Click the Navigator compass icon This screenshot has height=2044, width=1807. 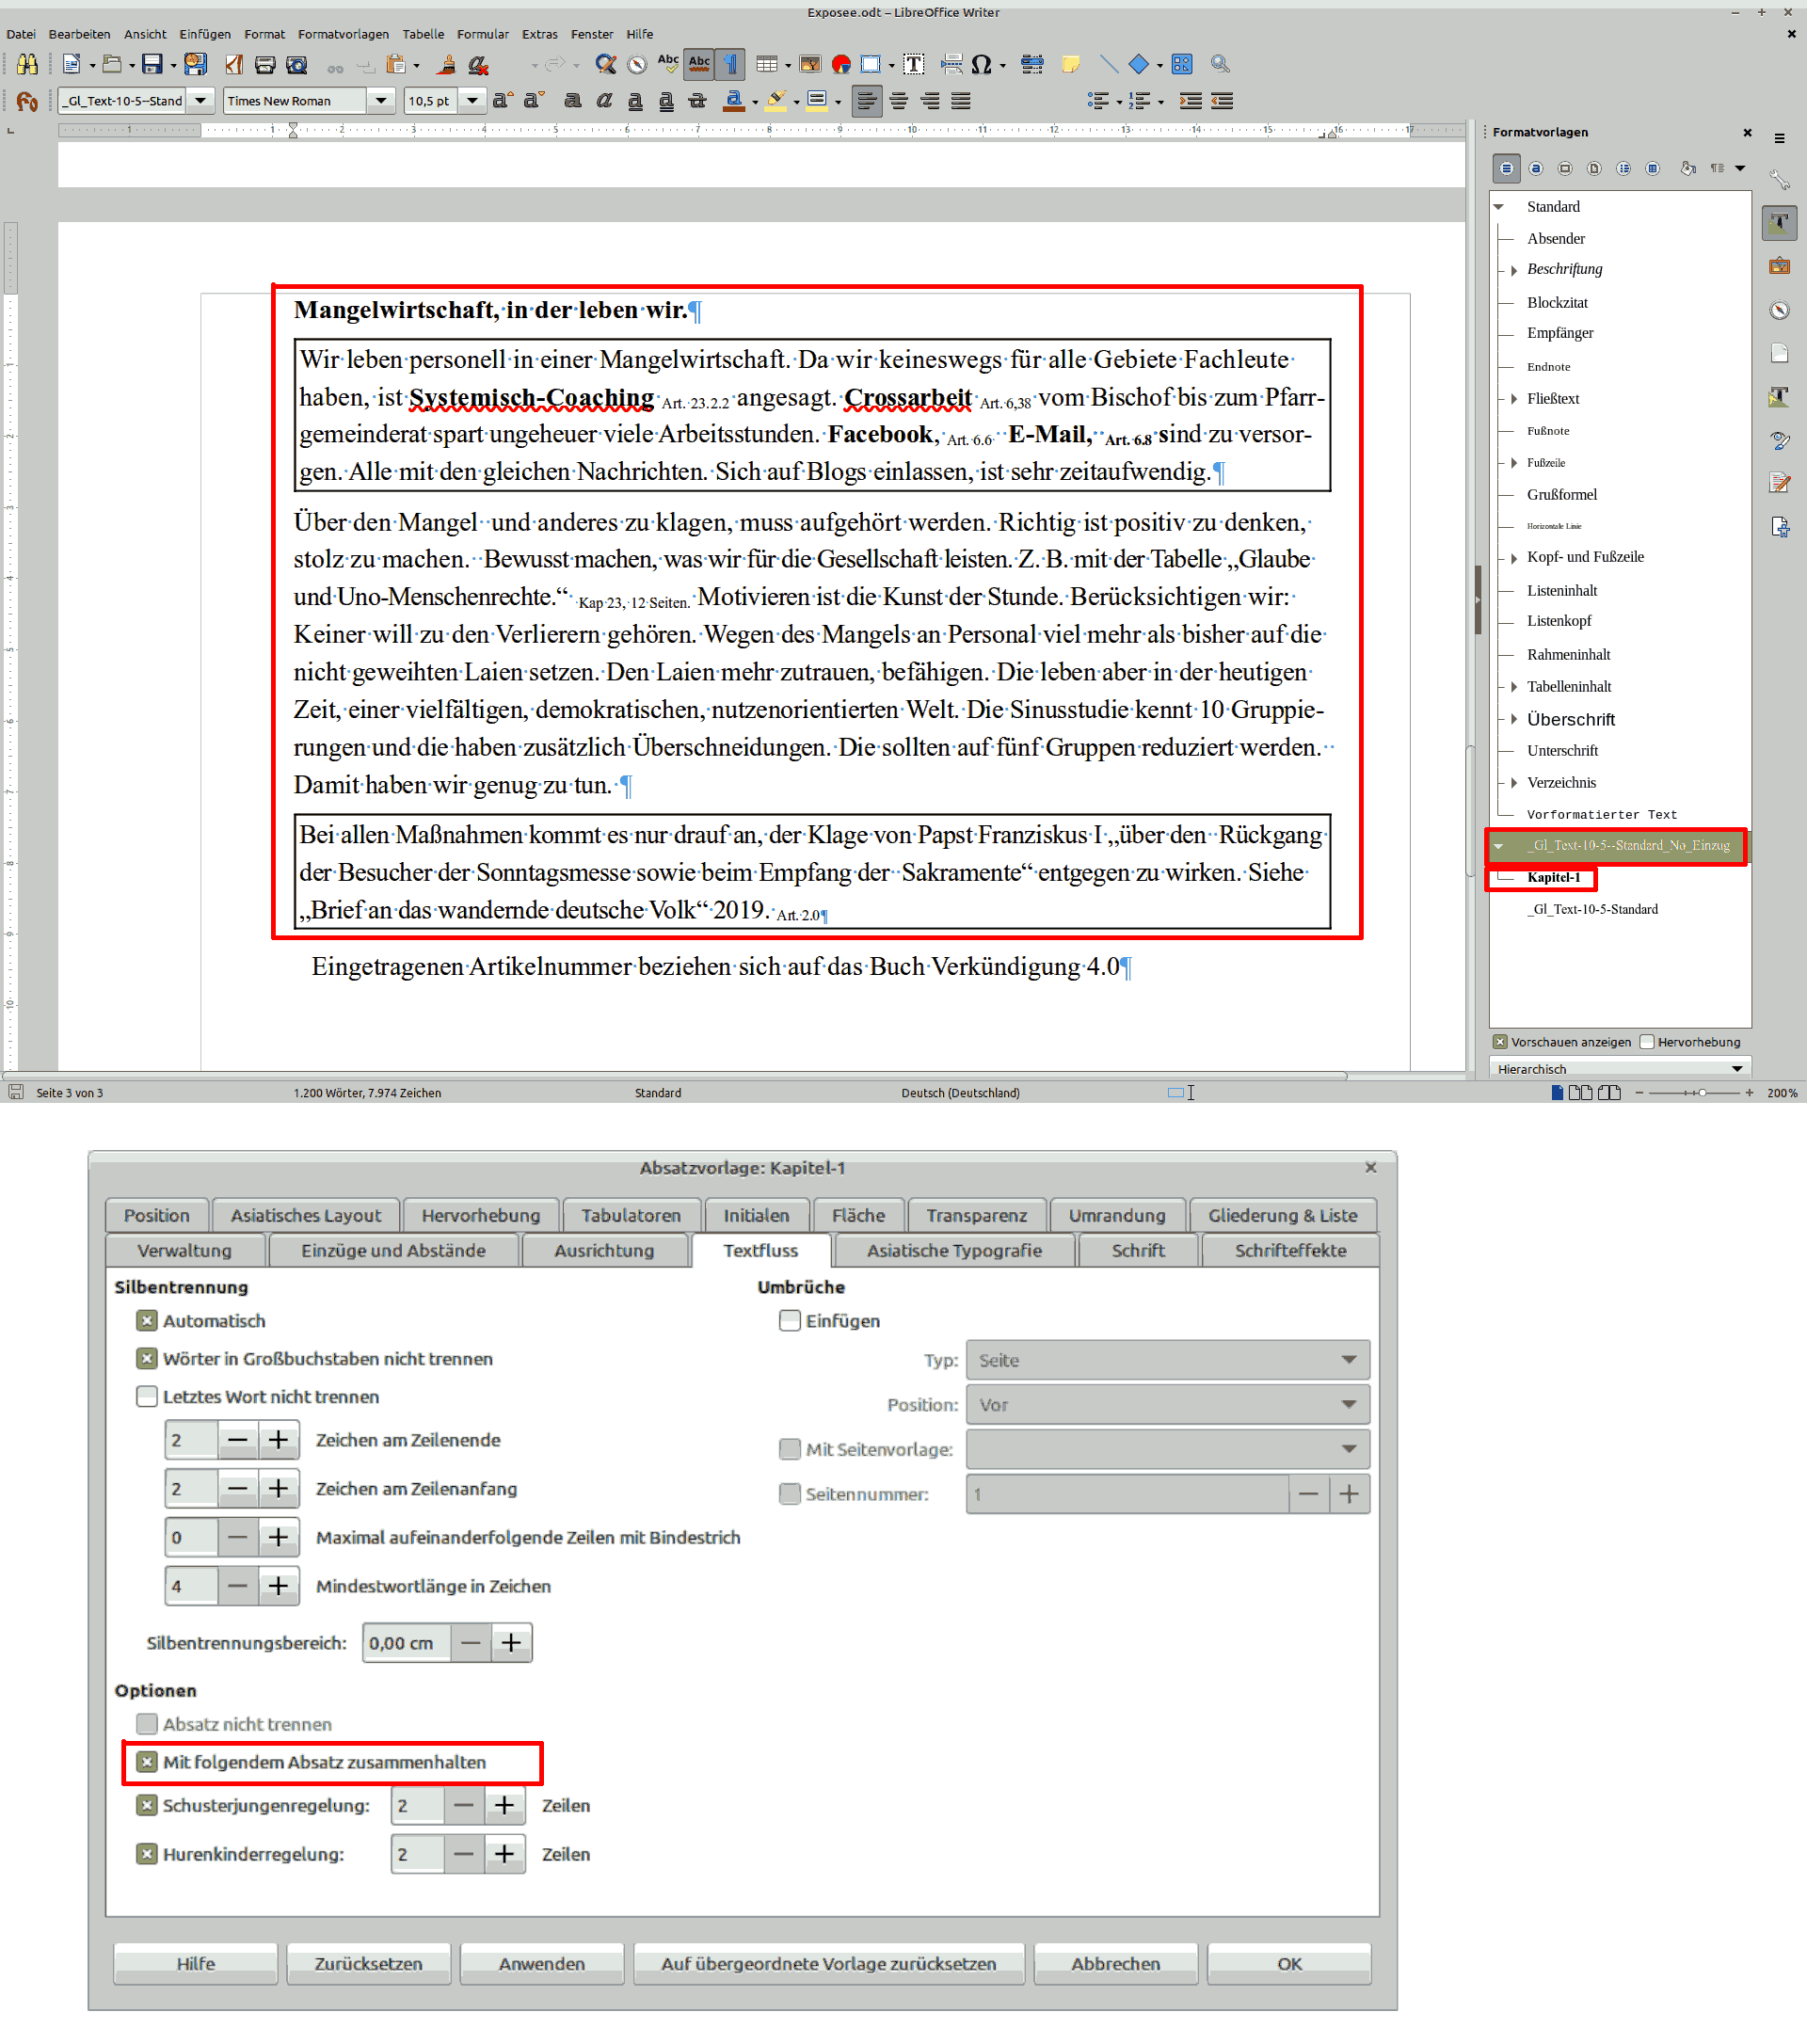(637, 65)
